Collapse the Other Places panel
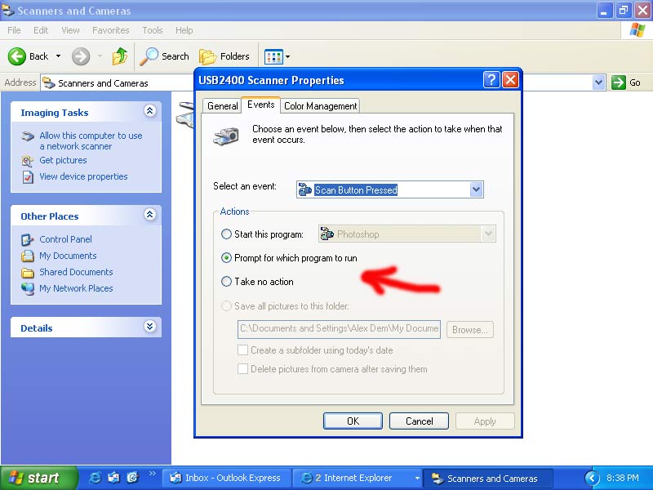Viewport: 653px width, 490px height. click(x=150, y=215)
